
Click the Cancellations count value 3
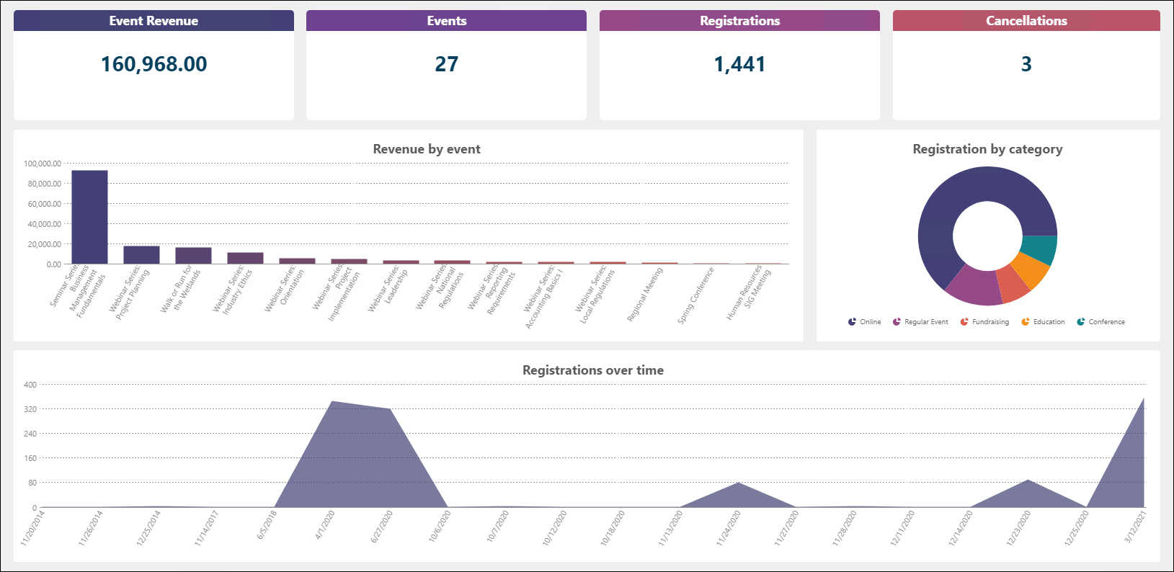[1026, 64]
